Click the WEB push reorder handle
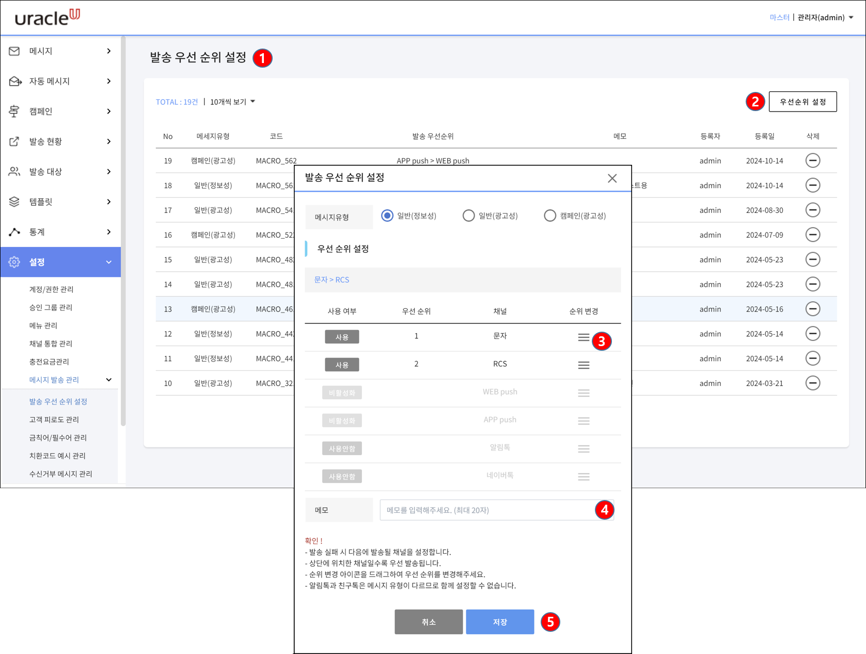866x654 pixels. tap(584, 393)
